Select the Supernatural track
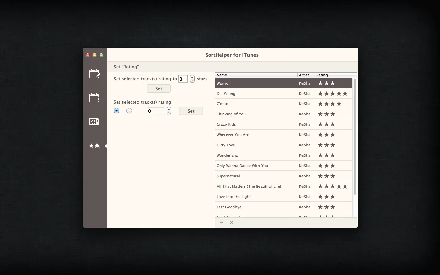 point(284,176)
